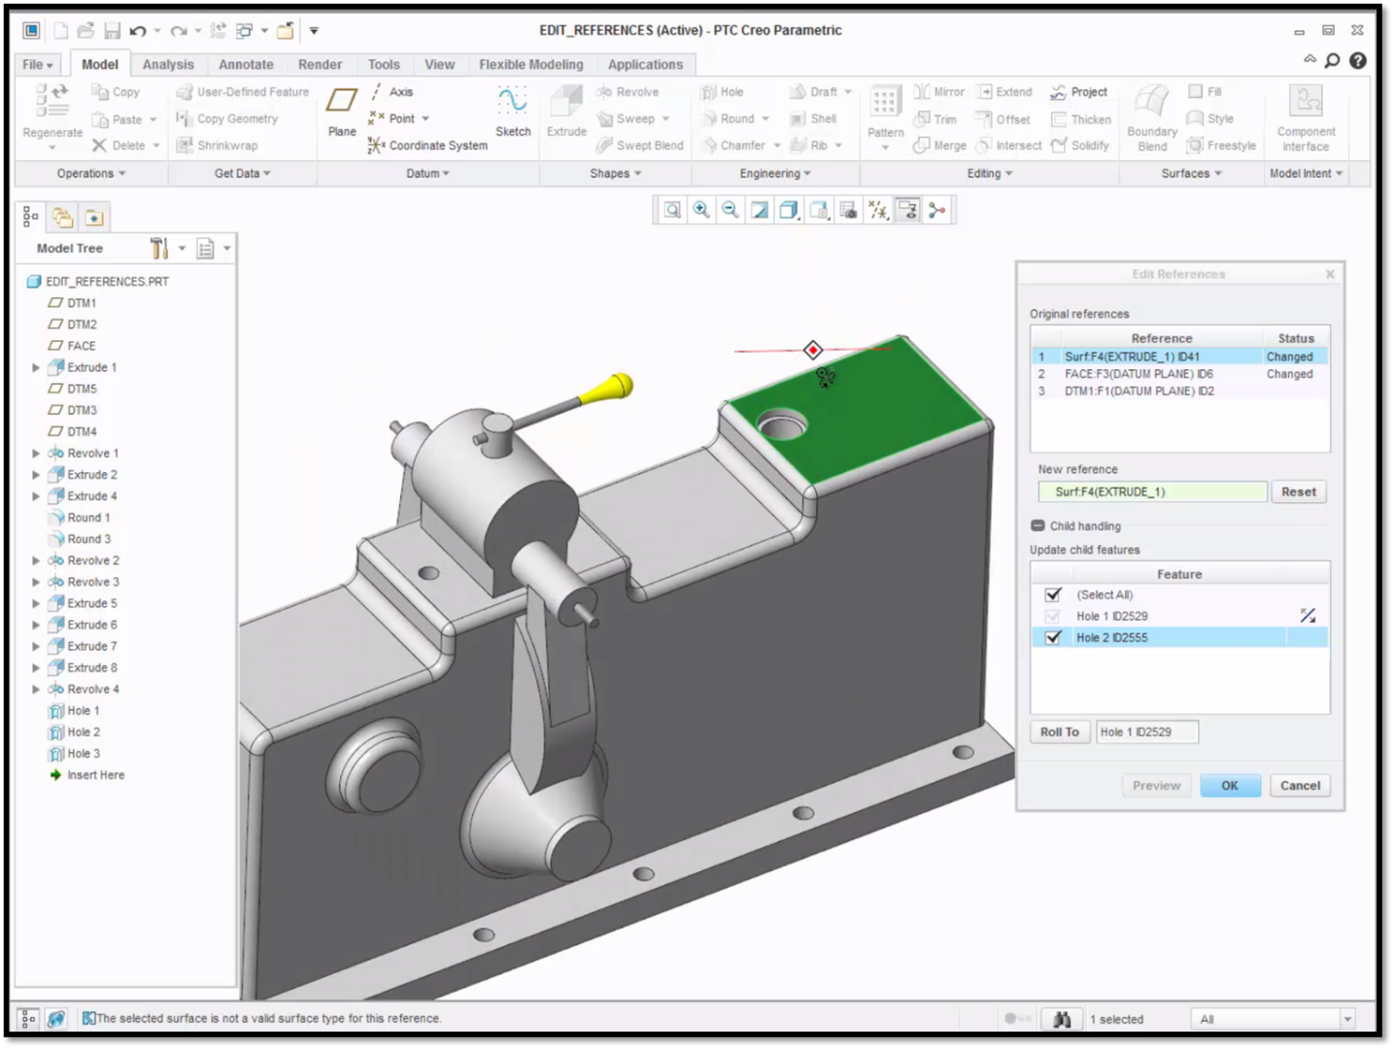Open the Datum group dropdown
1394x1049 pixels.
pos(427,173)
